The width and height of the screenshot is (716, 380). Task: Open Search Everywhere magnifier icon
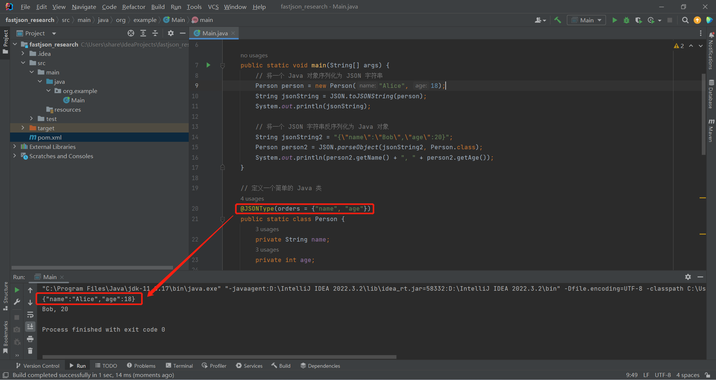pos(685,20)
